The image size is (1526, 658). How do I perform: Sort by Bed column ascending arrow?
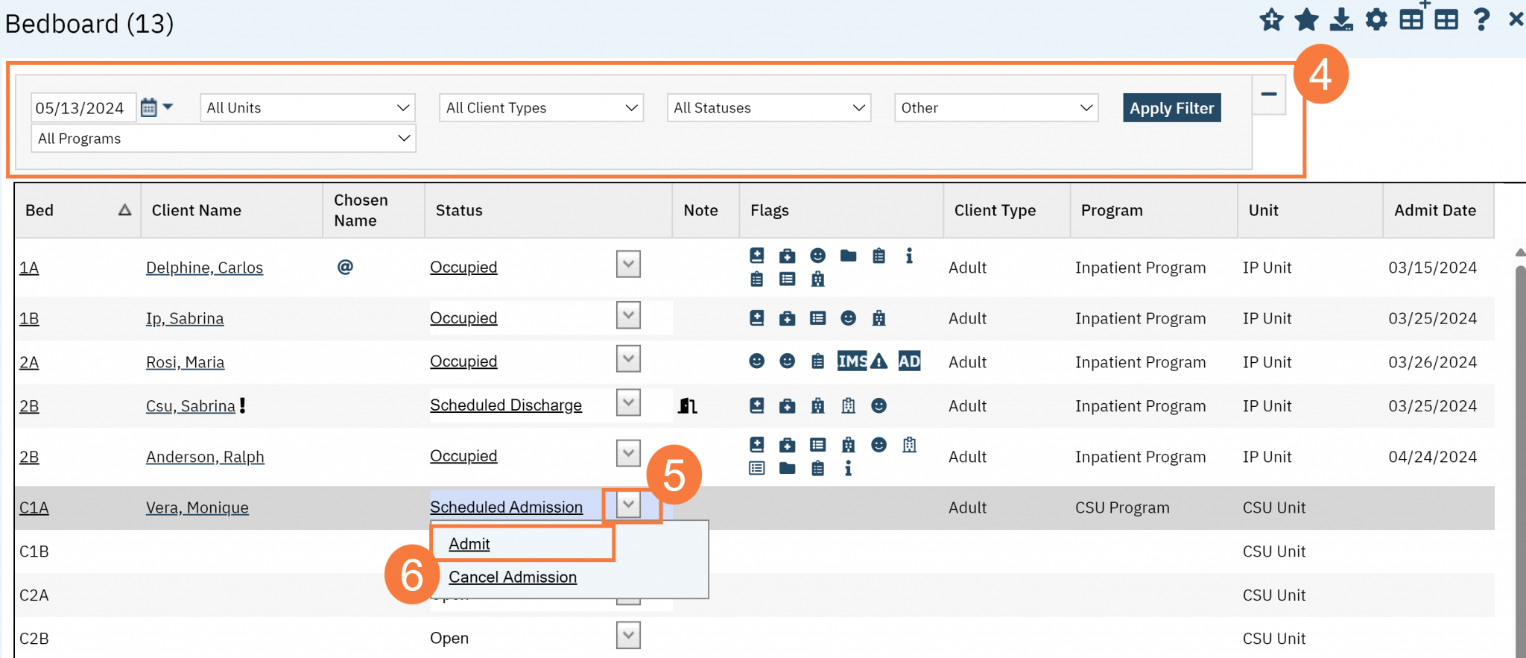[124, 210]
